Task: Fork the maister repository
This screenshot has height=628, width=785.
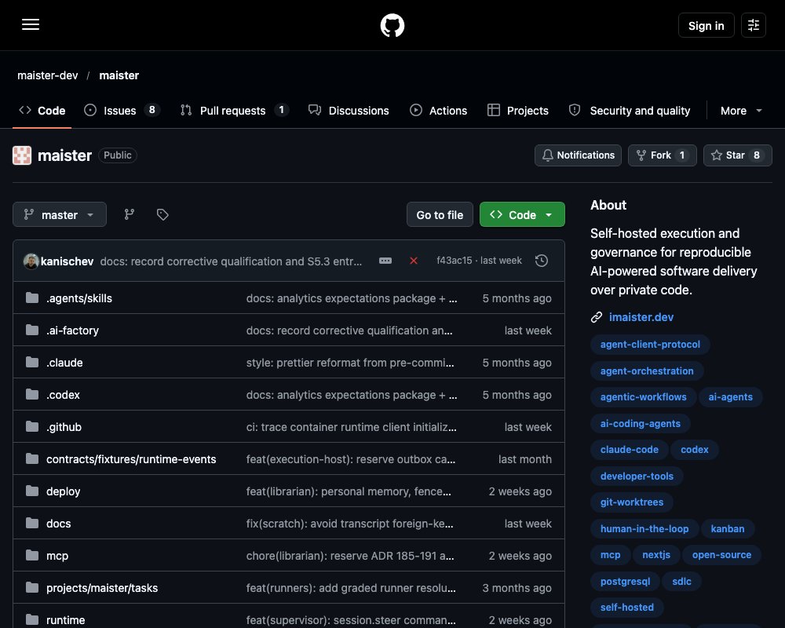Action: click(x=662, y=155)
